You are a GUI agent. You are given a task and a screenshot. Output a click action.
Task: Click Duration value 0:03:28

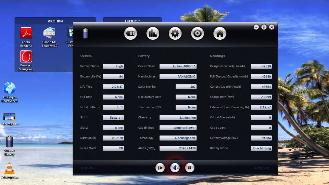tap(113, 138)
